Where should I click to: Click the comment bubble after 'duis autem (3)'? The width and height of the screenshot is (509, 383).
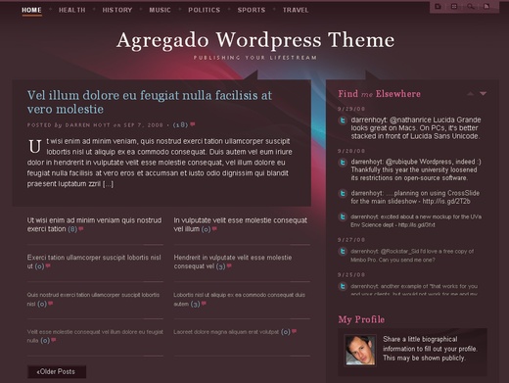click(204, 304)
